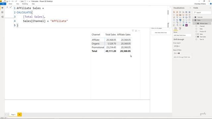Click the Fields pane Search box
This screenshot has width=212, height=119.
tap(202, 13)
